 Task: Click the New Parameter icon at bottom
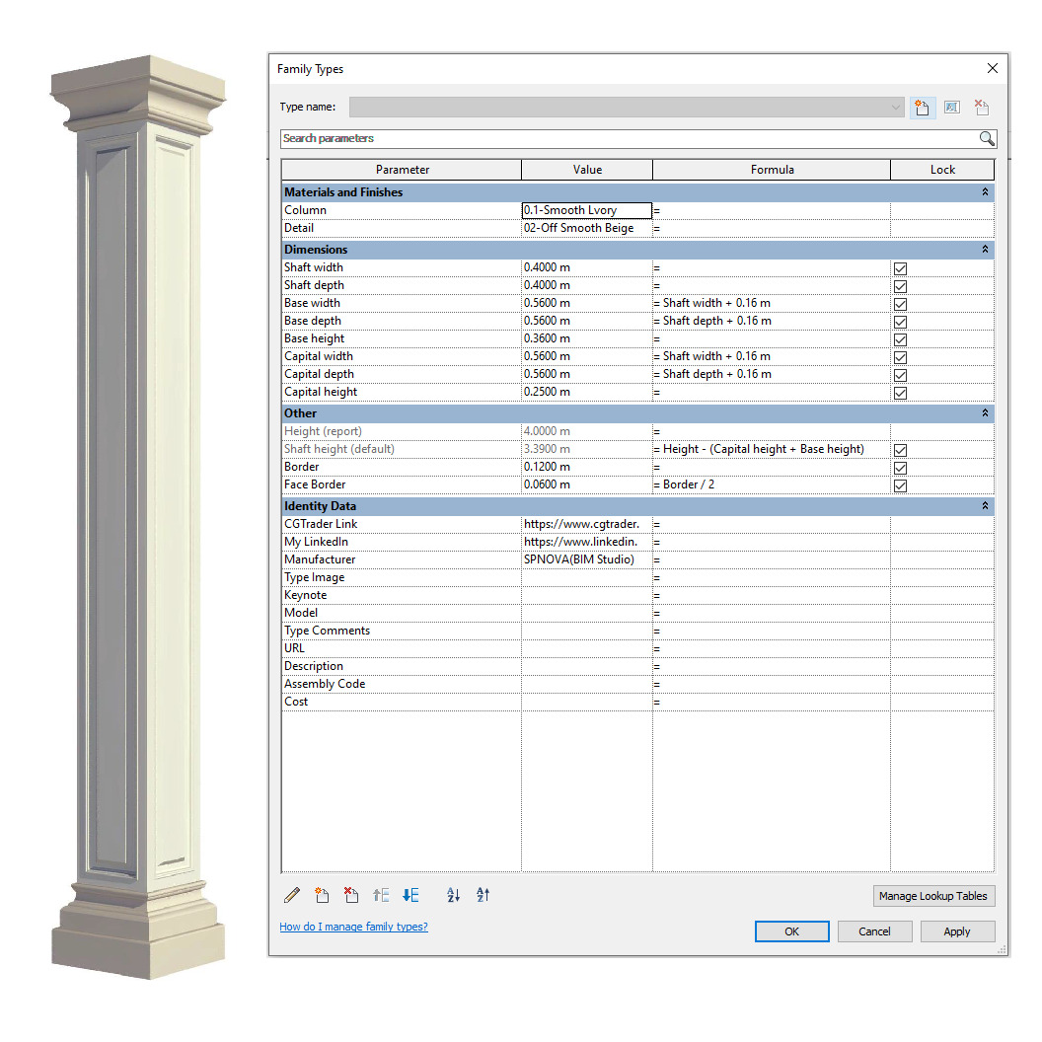(x=322, y=895)
